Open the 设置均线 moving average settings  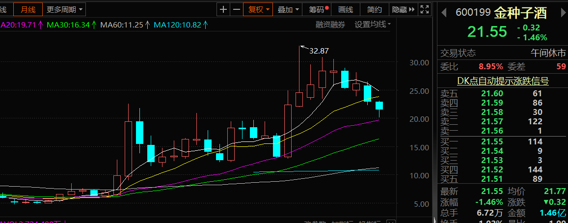pyautogui.click(x=373, y=25)
